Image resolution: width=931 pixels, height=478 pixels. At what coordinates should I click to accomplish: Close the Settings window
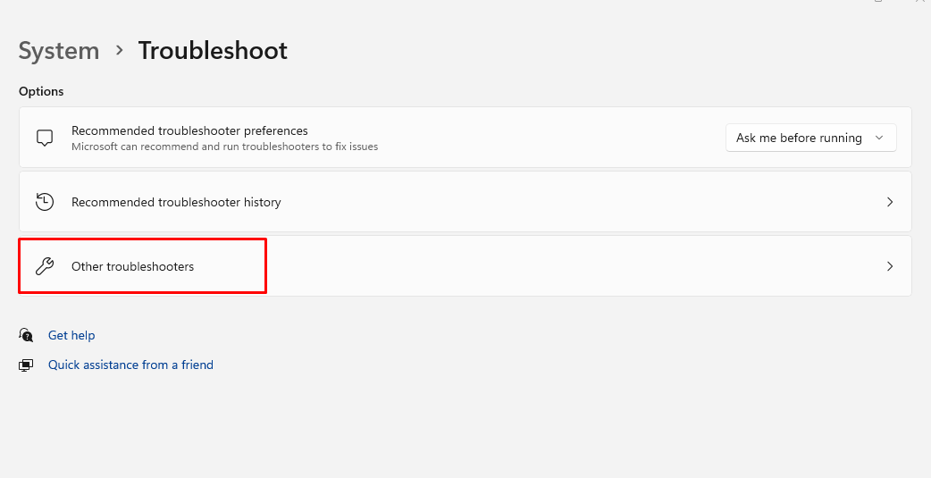point(920,3)
